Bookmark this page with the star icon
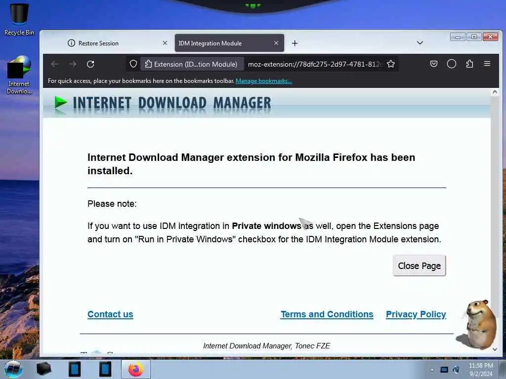506x379 pixels. point(391,64)
